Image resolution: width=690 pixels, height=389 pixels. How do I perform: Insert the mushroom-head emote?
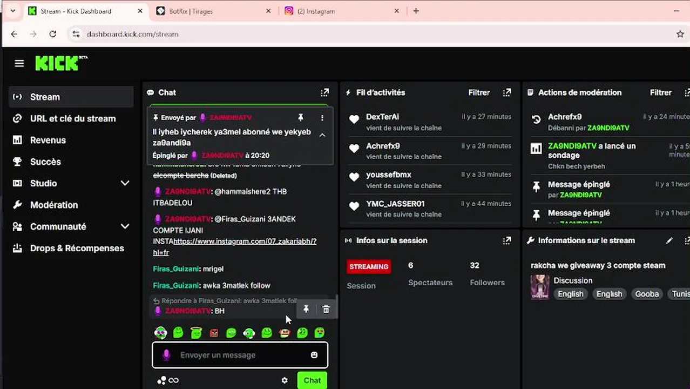pos(285,333)
